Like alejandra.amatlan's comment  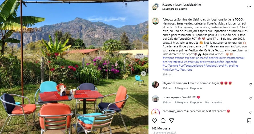[x=251, y=84]
